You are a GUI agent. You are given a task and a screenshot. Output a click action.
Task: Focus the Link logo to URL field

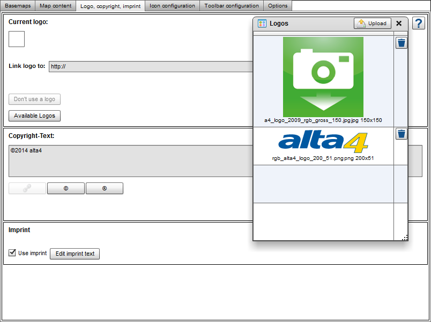[151, 67]
